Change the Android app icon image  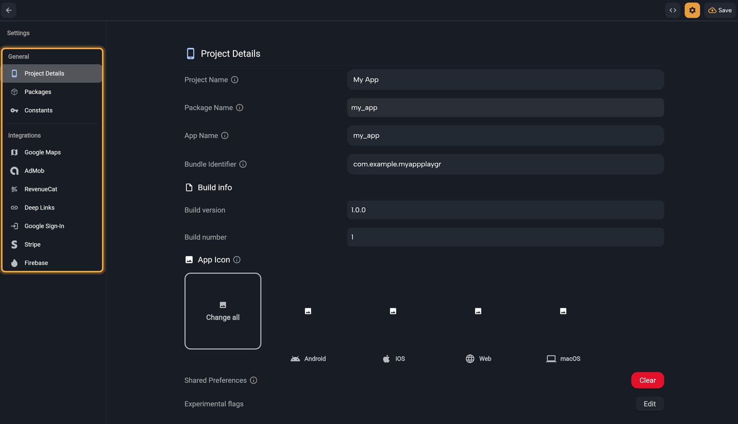[x=308, y=311]
